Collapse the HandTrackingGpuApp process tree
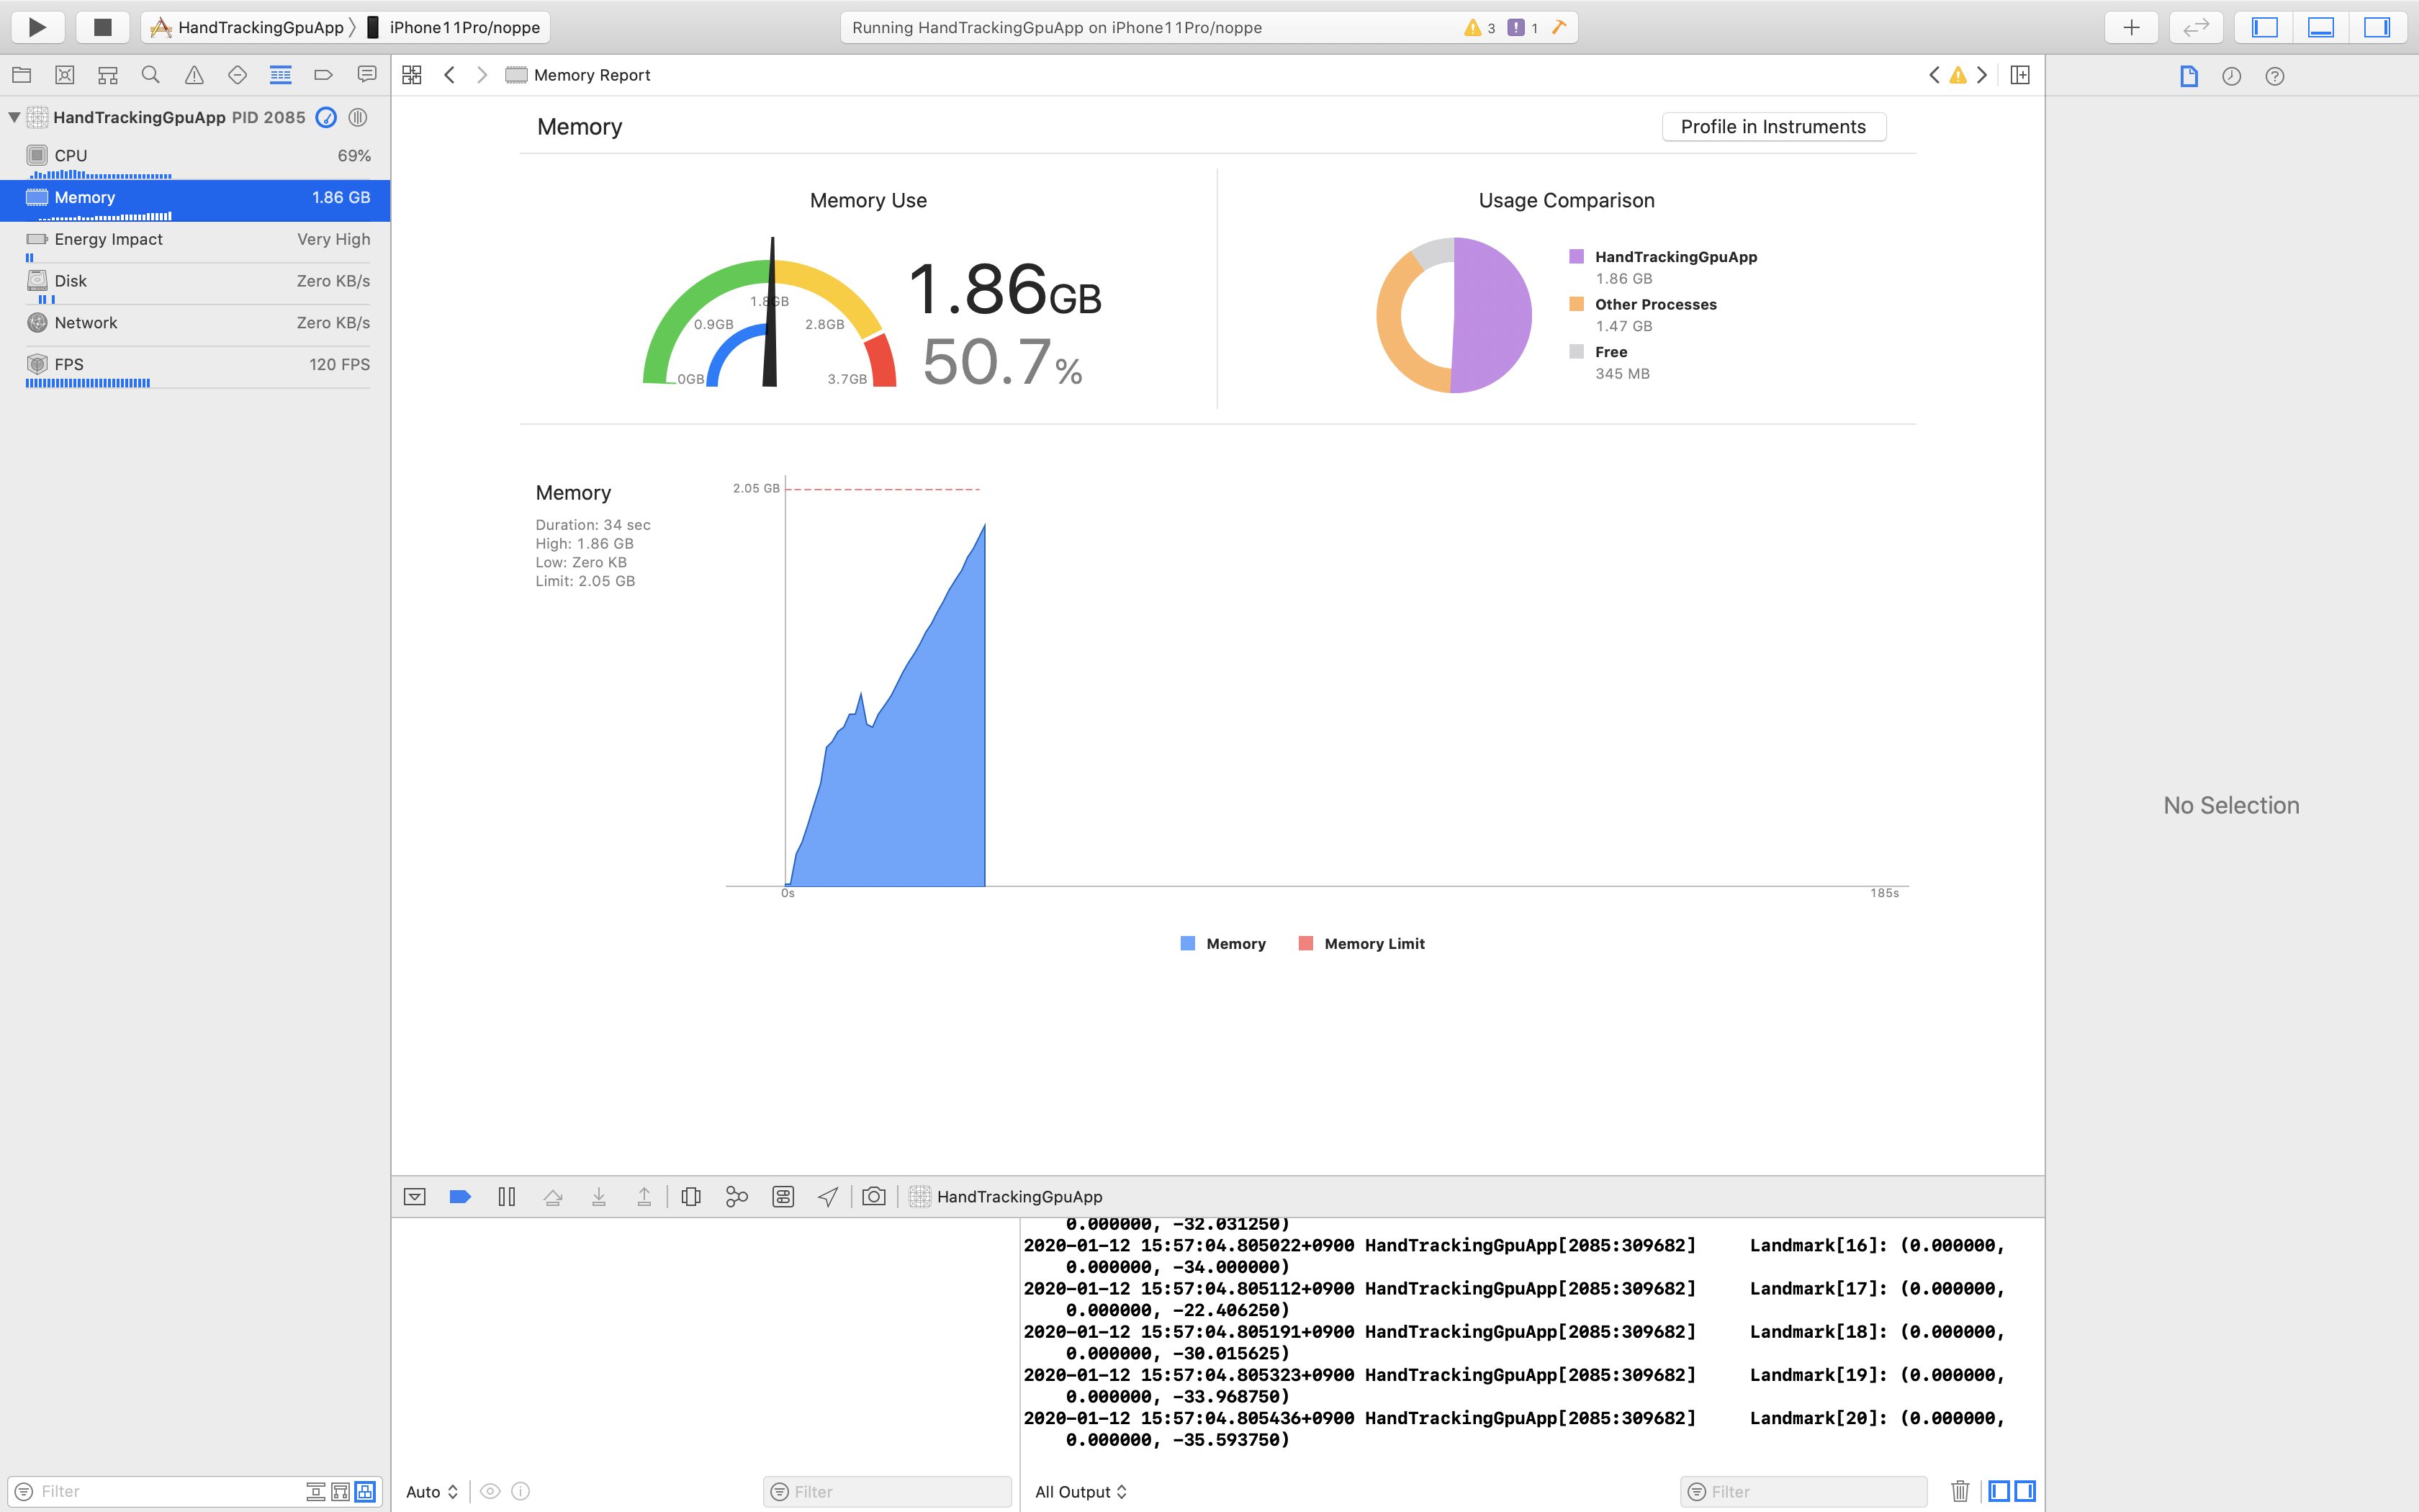Image resolution: width=2419 pixels, height=1512 pixels. tap(14, 117)
